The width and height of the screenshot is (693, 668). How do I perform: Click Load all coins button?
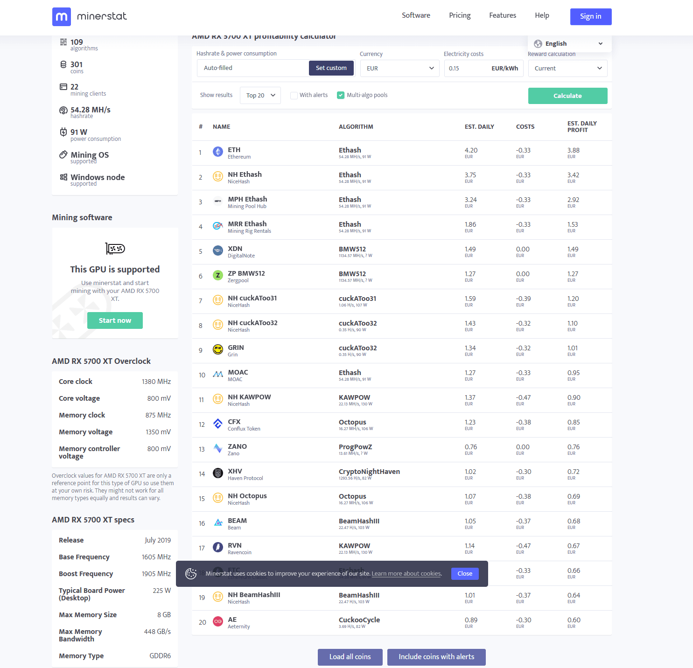[x=350, y=657]
